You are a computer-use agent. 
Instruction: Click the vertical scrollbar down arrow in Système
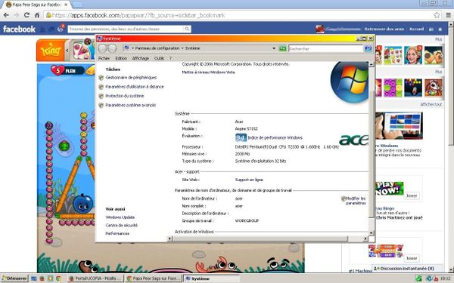coord(372,232)
